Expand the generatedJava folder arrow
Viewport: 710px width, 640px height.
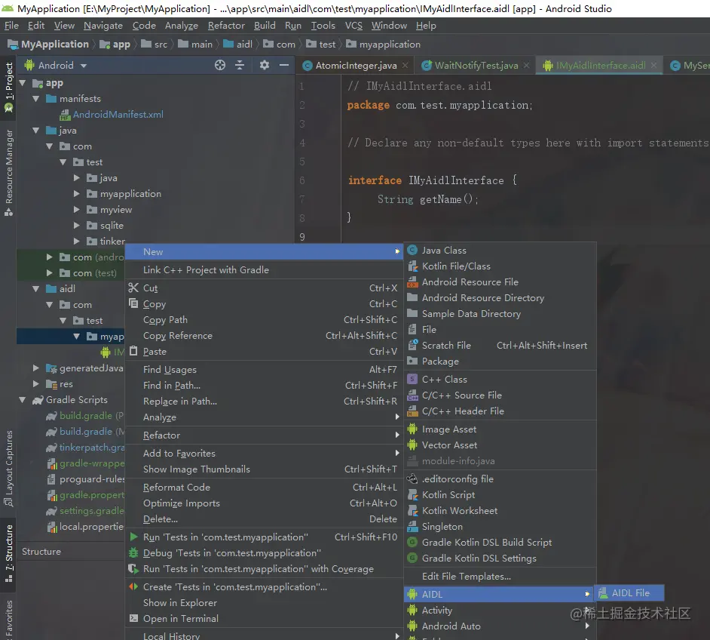click(35, 368)
